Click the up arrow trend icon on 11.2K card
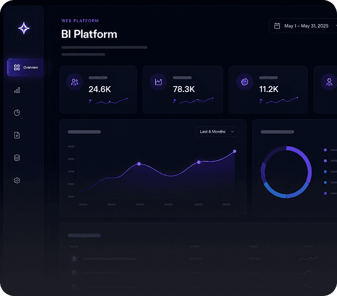This screenshot has height=296, width=337. point(261,101)
